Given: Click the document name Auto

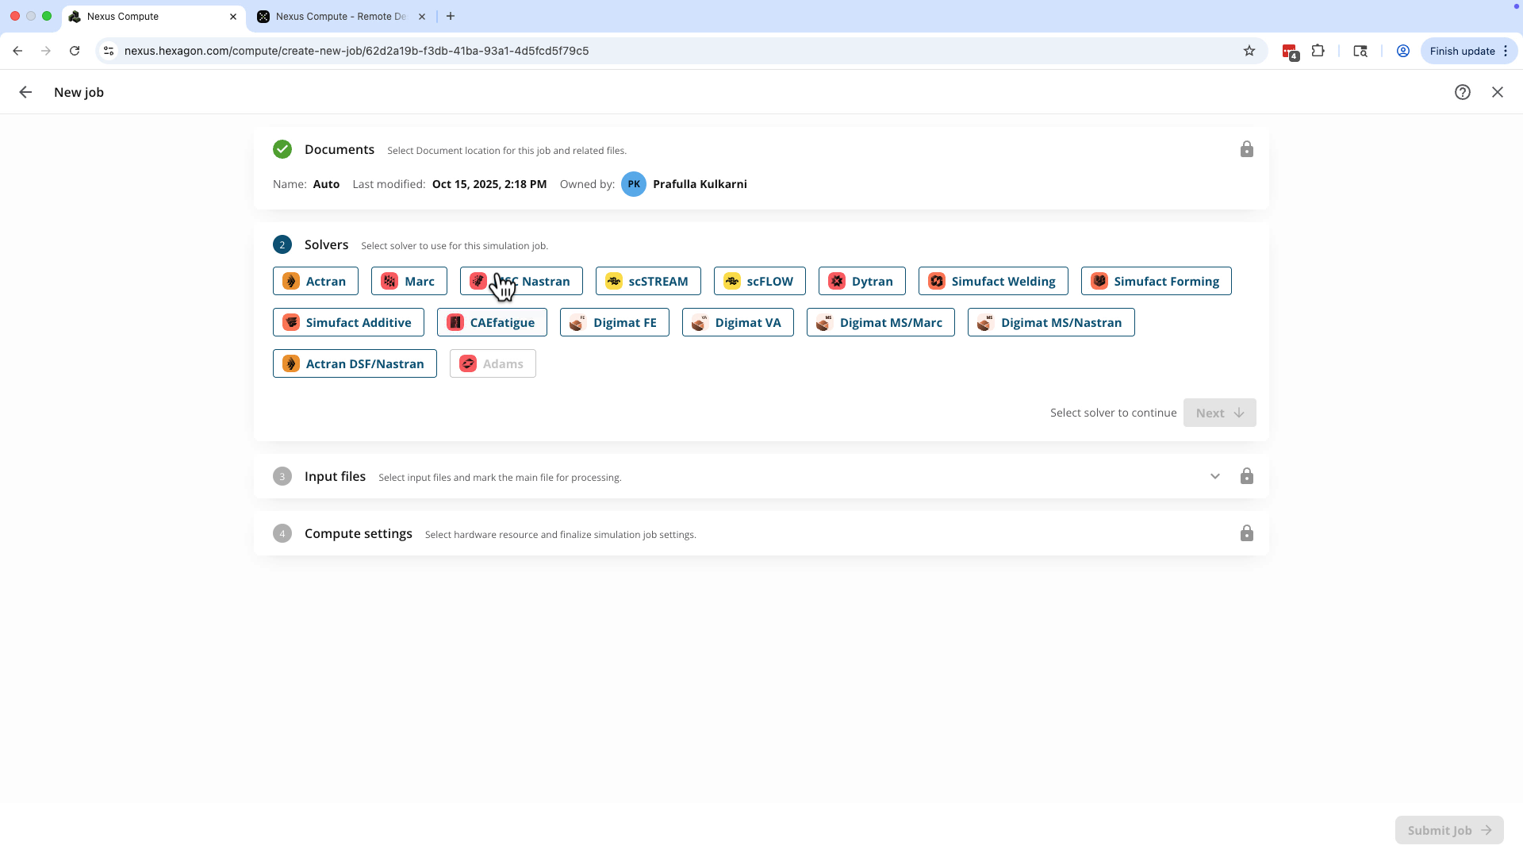Looking at the screenshot, I should coord(326,184).
